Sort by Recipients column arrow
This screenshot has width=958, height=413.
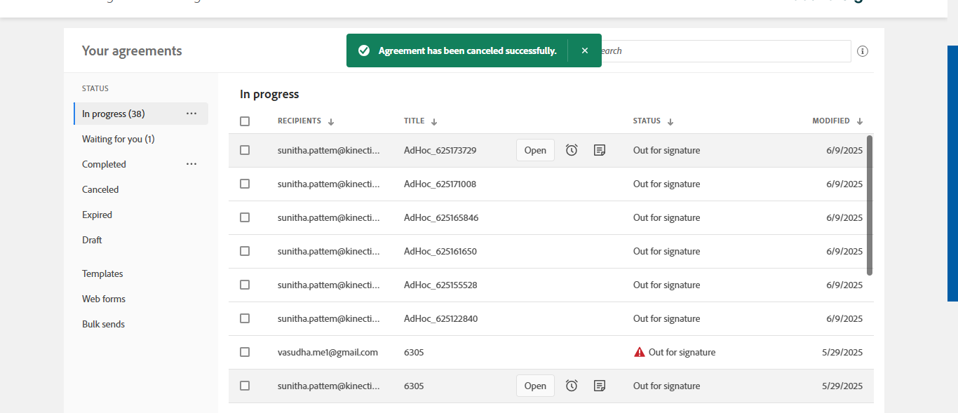point(331,121)
